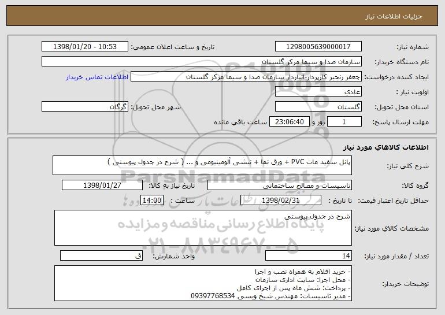Click the label شرح کلی نیاز
This screenshot has width=445, height=315.
point(408,166)
